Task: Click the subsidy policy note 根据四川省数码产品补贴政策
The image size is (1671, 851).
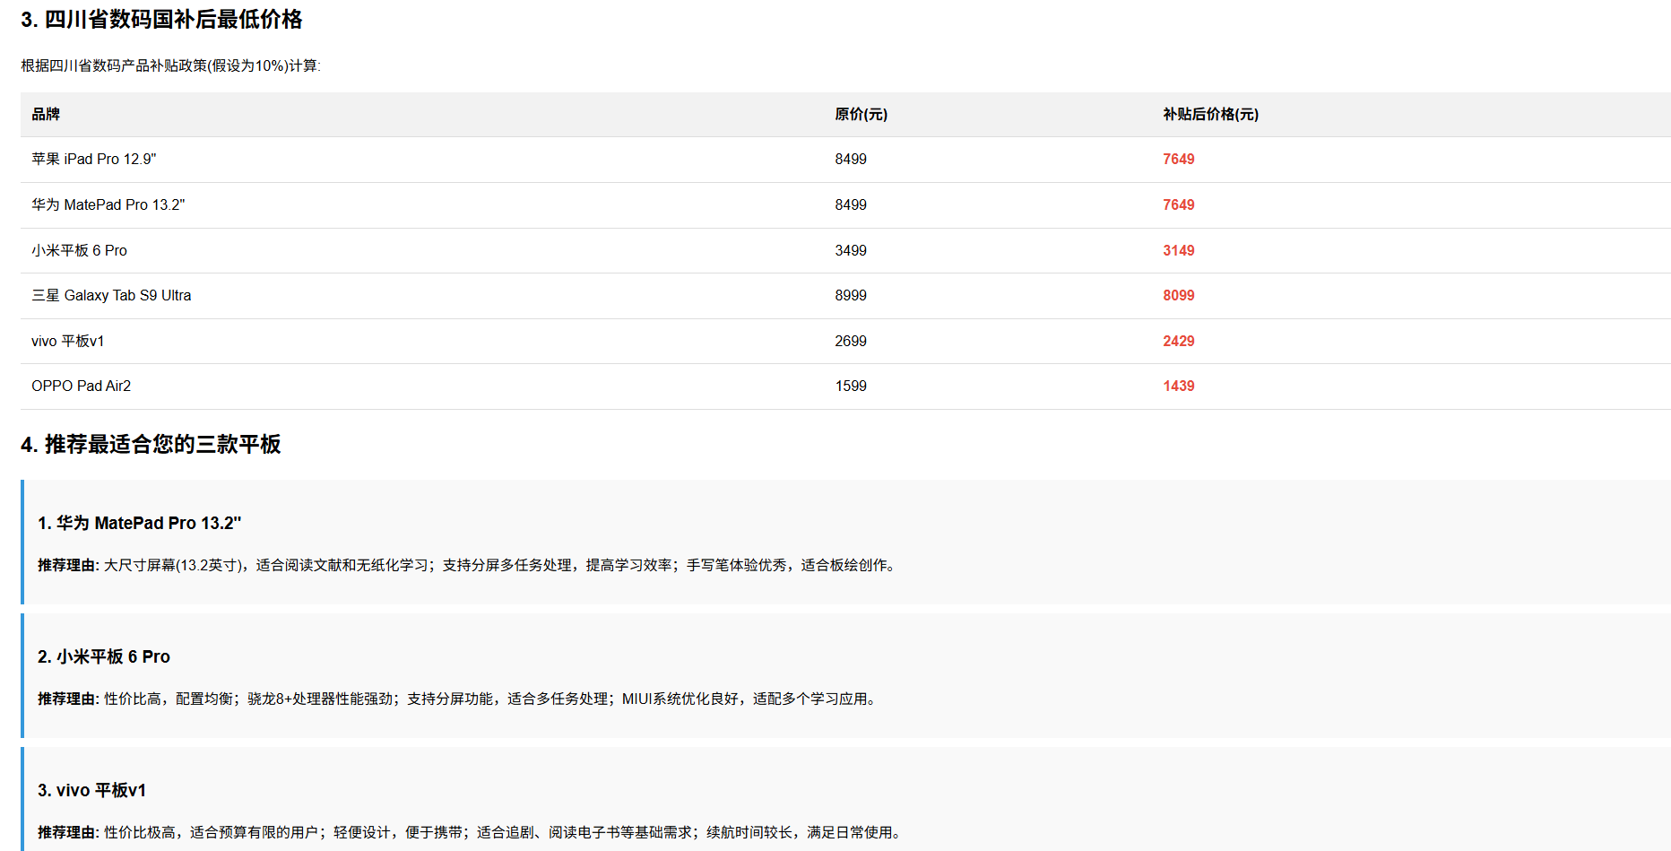Action: pyautogui.click(x=170, y=65)
